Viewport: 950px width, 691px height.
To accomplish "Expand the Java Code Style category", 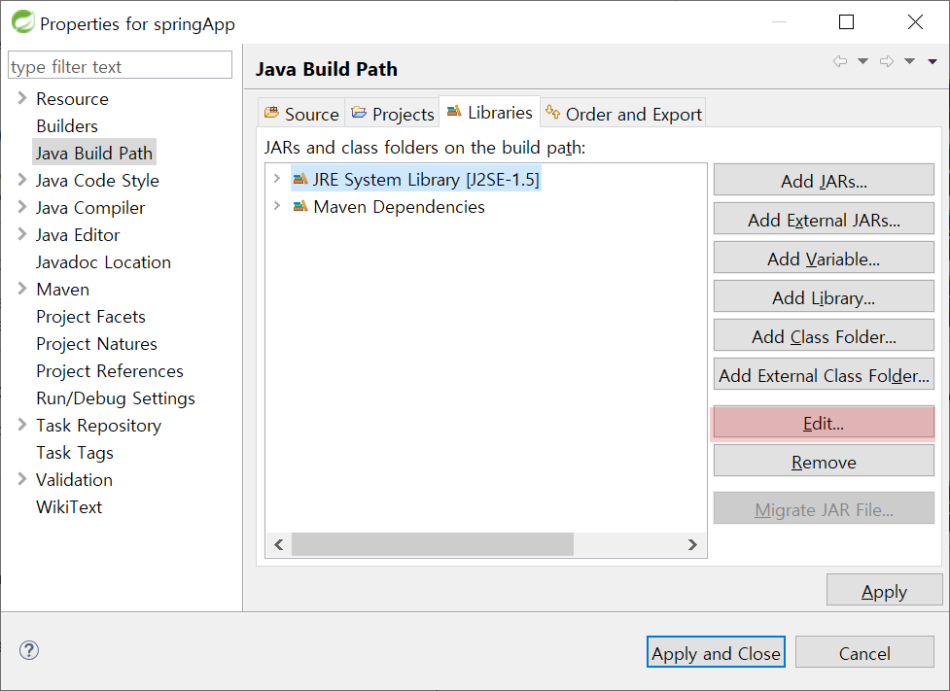I will pos(22,179).
